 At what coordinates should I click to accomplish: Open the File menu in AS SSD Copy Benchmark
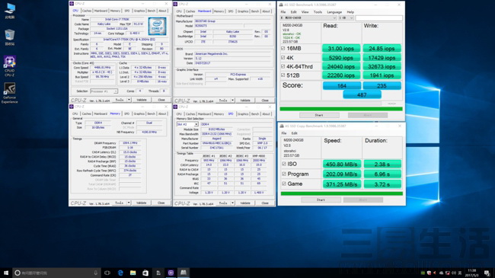[284, 133]
